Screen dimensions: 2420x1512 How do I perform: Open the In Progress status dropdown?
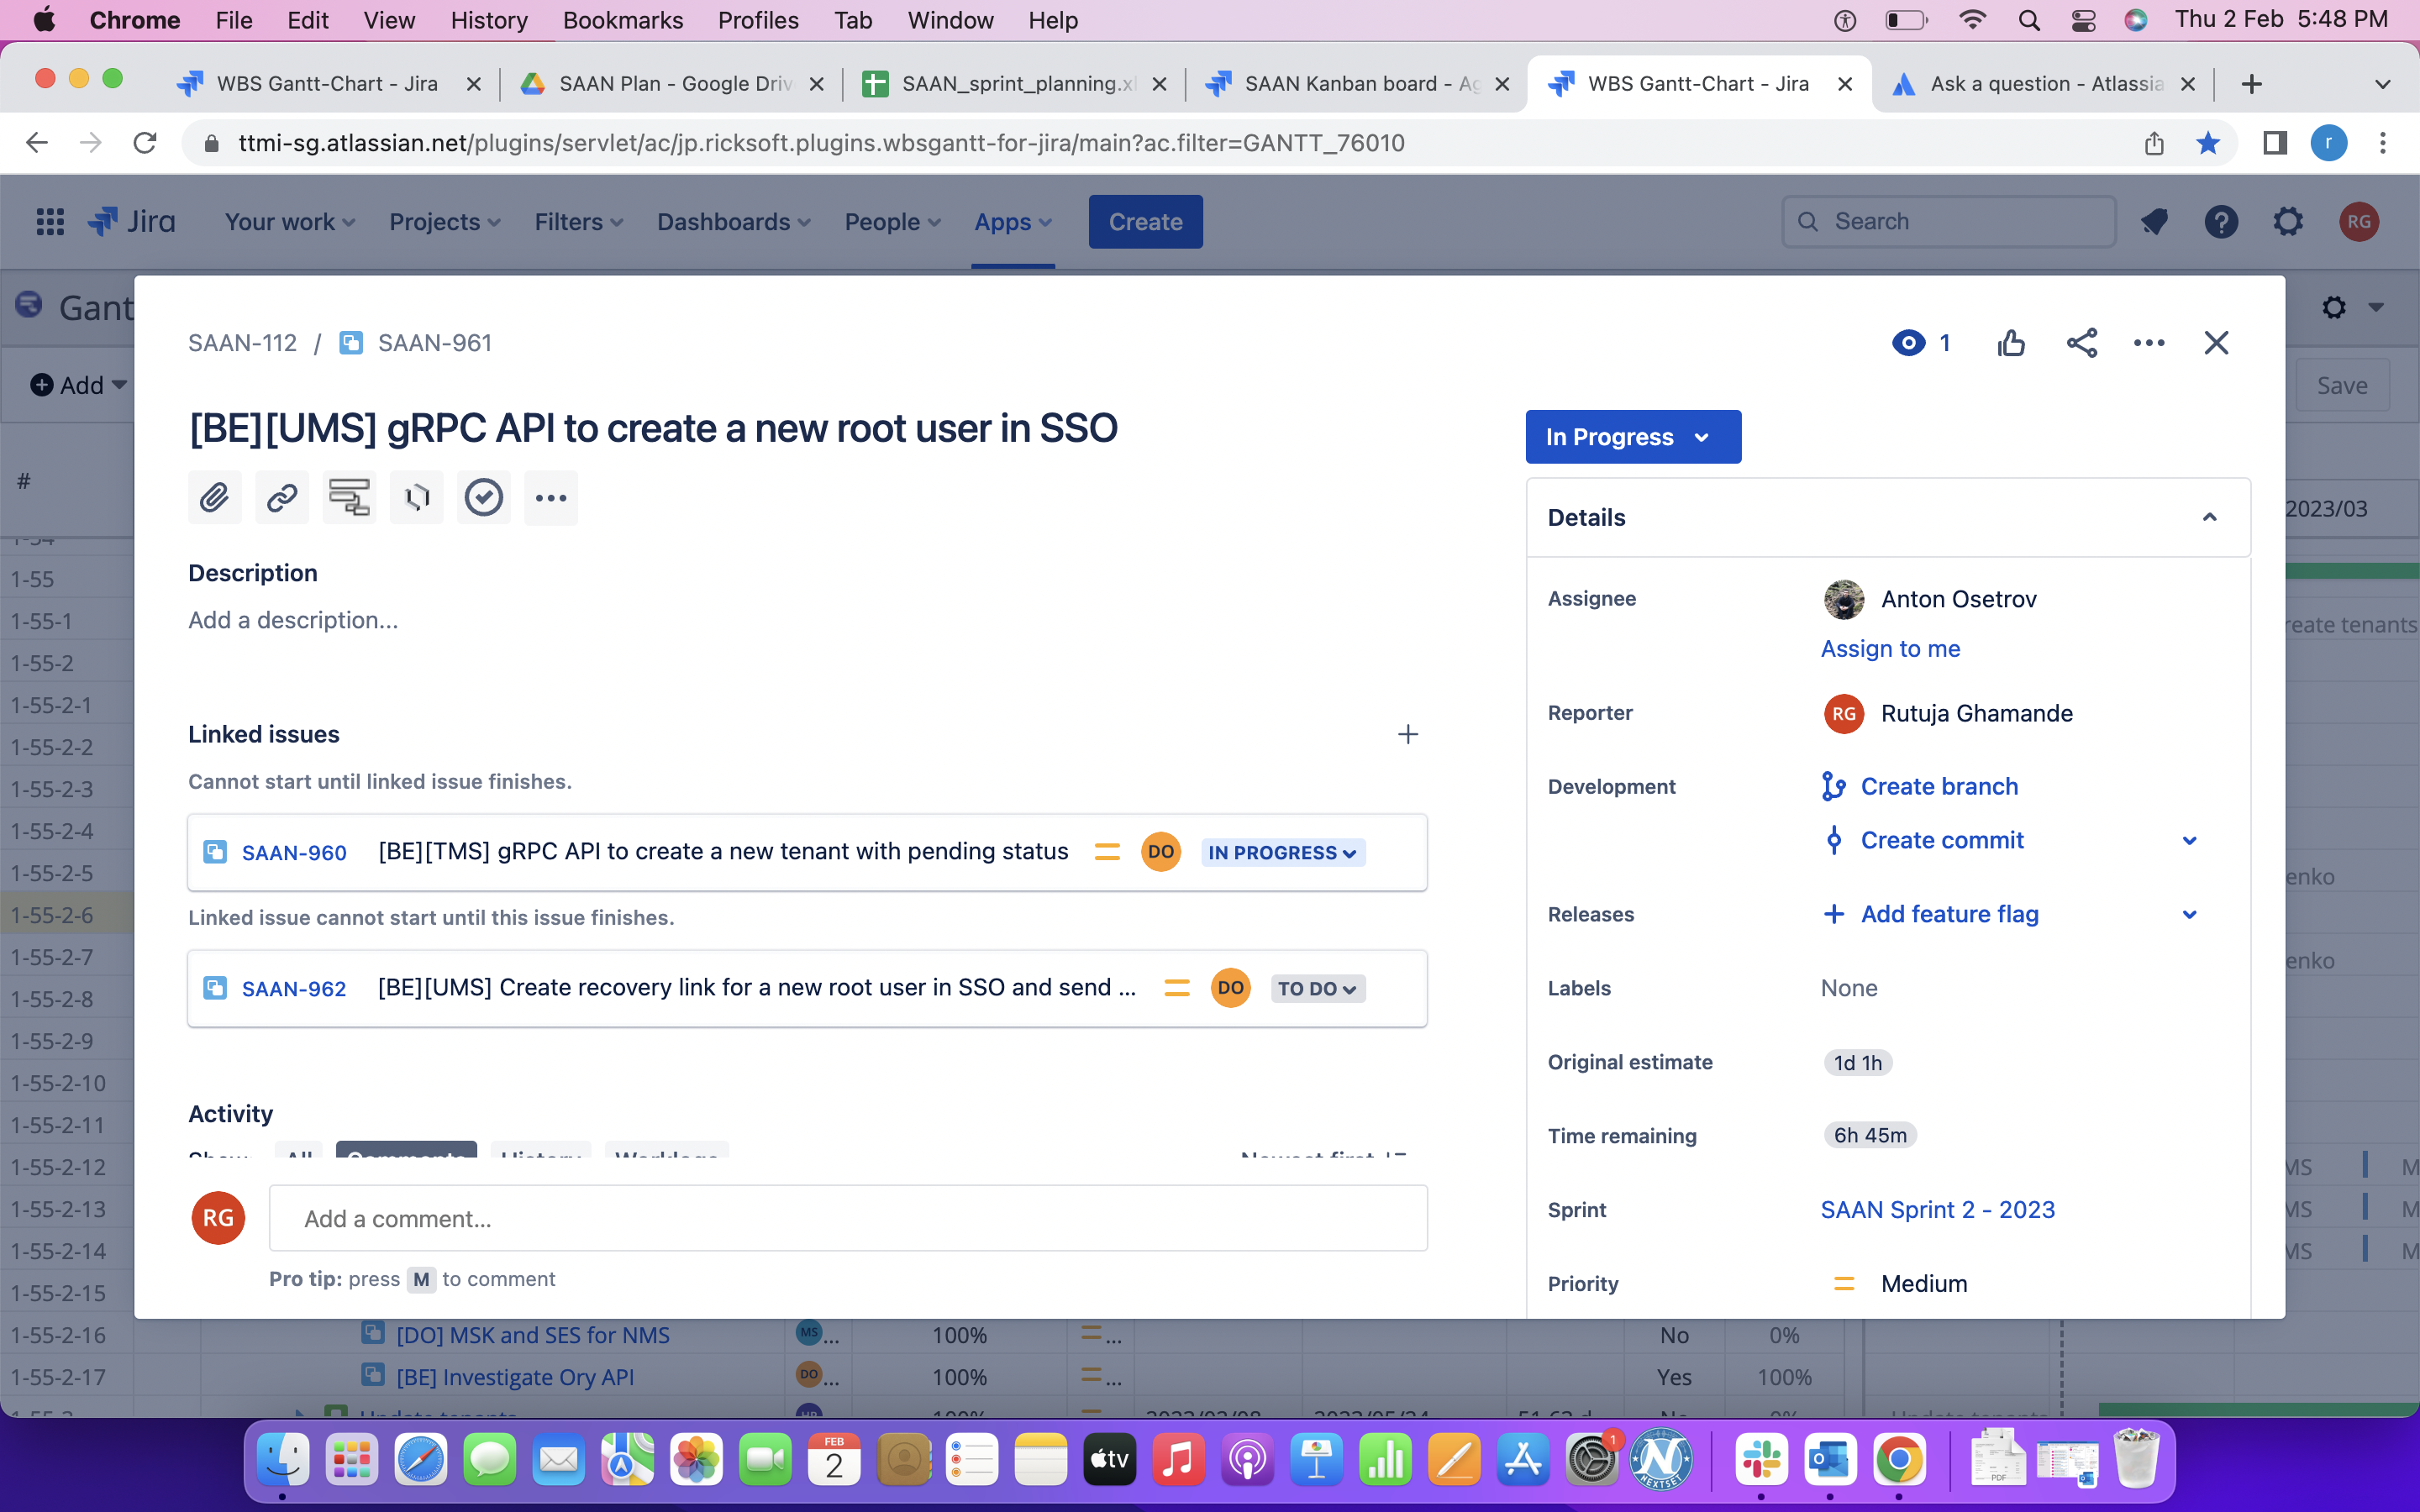(x=1633, y=437)
